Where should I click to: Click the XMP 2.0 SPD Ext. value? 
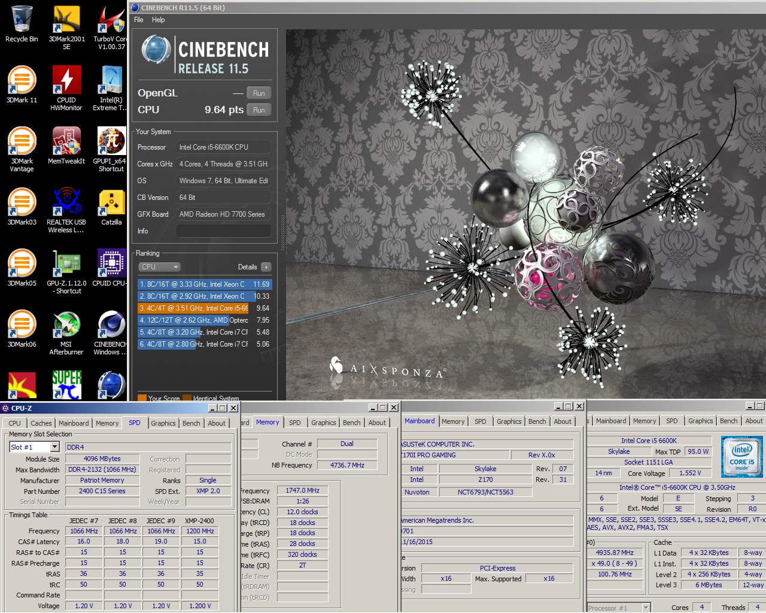[x=208, y=491]
